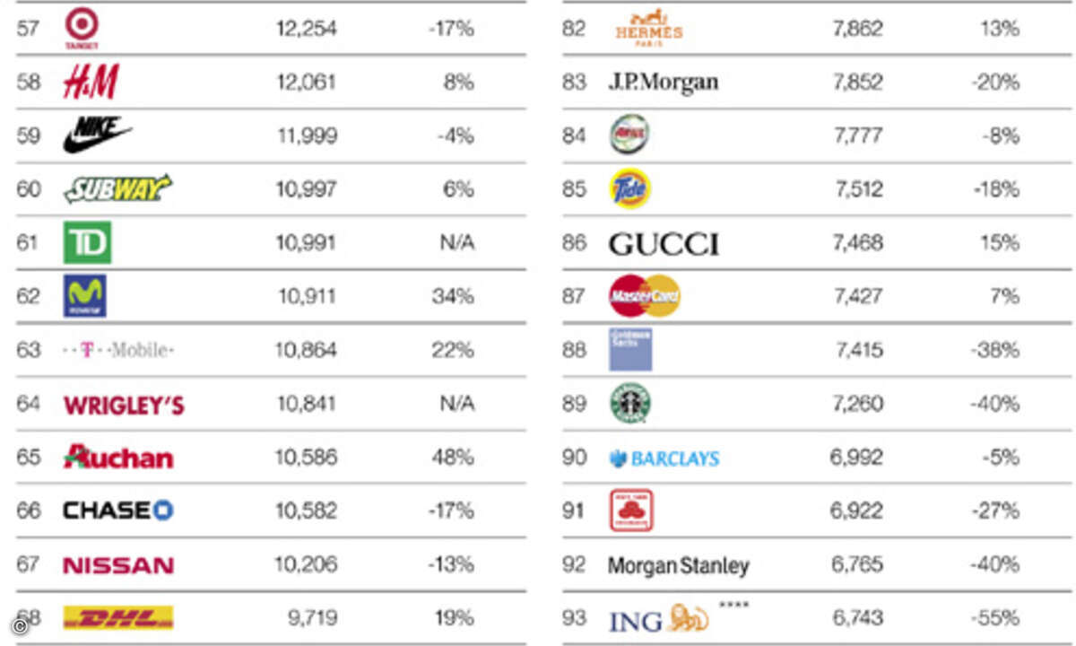Select the red State Farm logo
The width and height of the screenshot is (1076, 646).
tap(630, 511)
